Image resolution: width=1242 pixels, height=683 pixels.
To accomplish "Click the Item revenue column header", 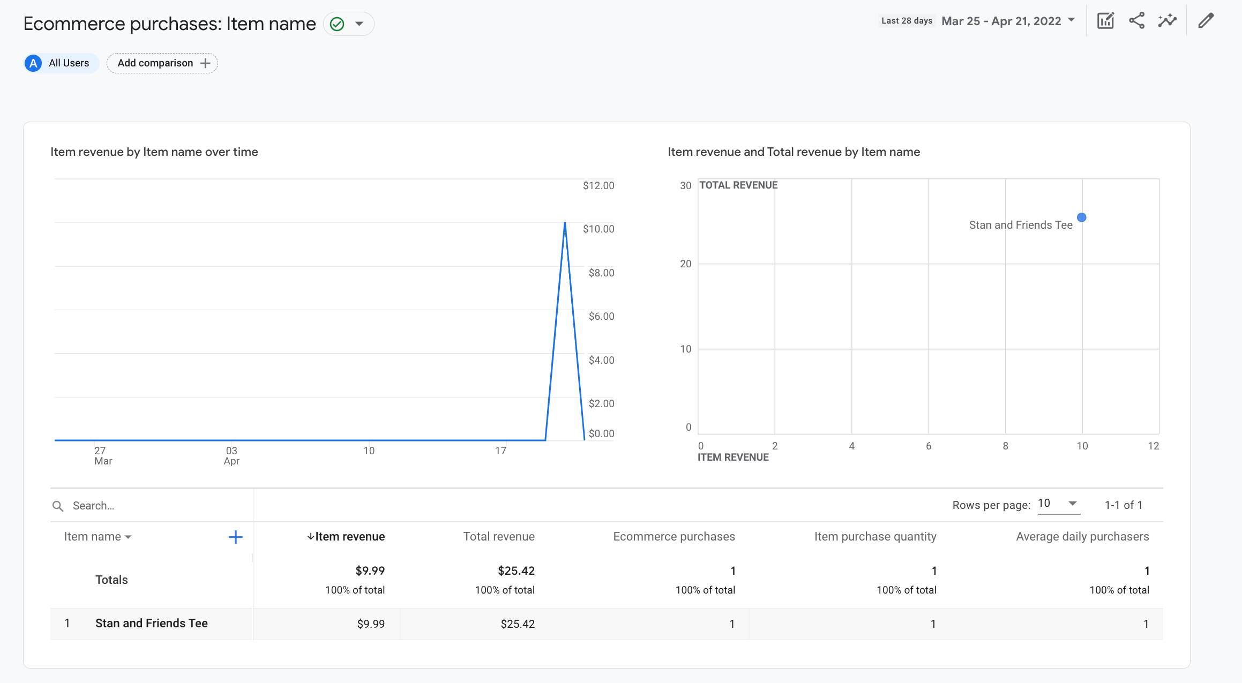I will [347, 536].
